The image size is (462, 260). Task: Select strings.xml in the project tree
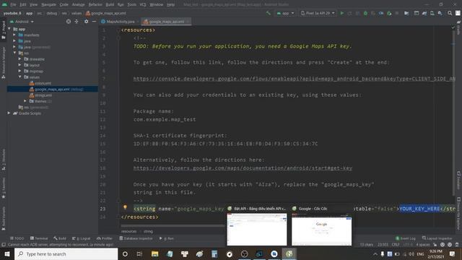[x=43, y=95]
